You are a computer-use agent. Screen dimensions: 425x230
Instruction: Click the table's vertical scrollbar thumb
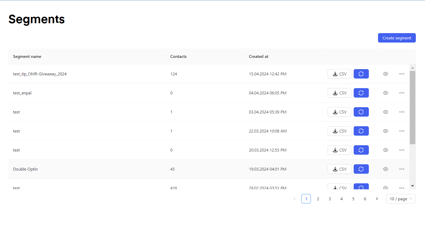[x=412, y=107]
